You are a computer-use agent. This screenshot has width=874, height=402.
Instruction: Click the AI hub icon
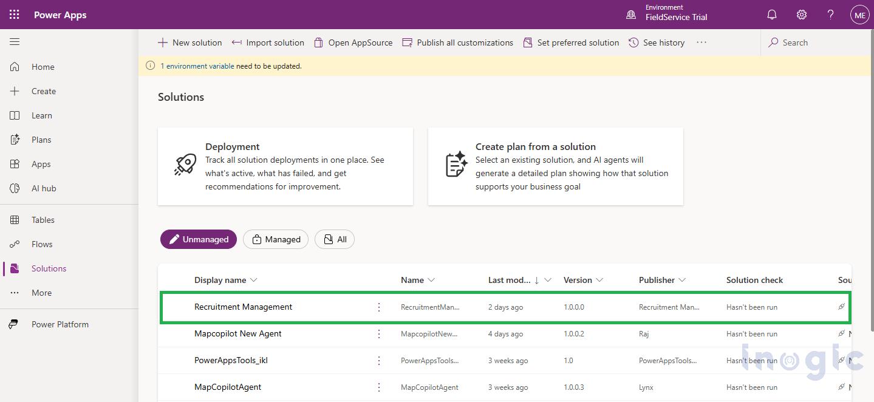(15, 188)
